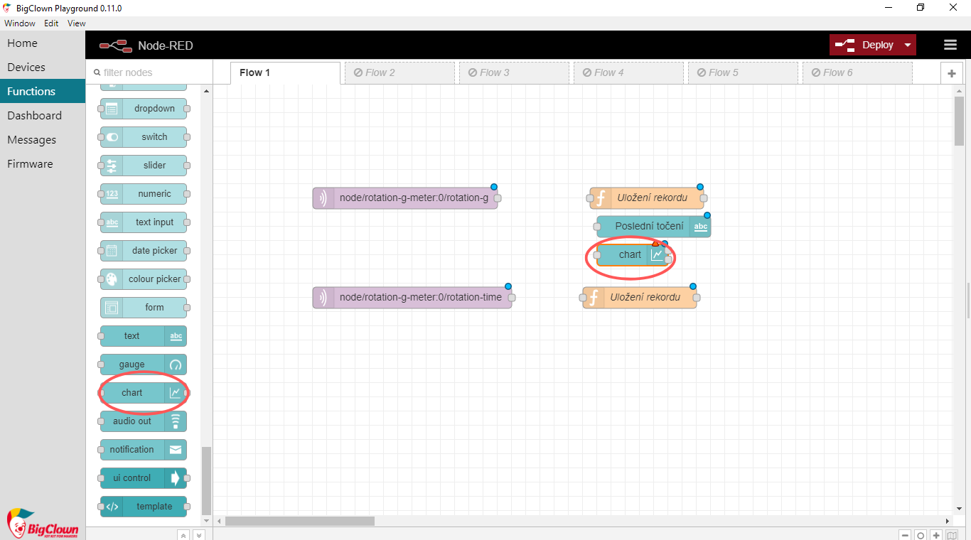Open the Functions page
971x540 pixels.
tap(43, 92)
